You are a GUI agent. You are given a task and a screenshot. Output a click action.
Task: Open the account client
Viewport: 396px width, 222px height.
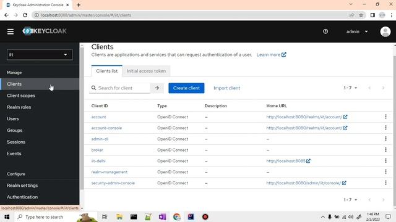(98, 117)
